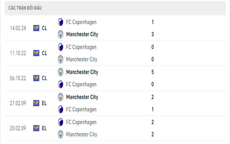Click the CÁC TRẬN ĐỐI ĐẦU section header
The height and width of the screenshot is (144, 230).
tap(25, 8)
